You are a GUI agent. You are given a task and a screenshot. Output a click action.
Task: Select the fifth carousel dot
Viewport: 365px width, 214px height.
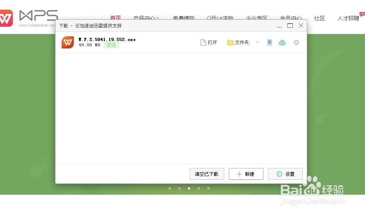(208, 188)
